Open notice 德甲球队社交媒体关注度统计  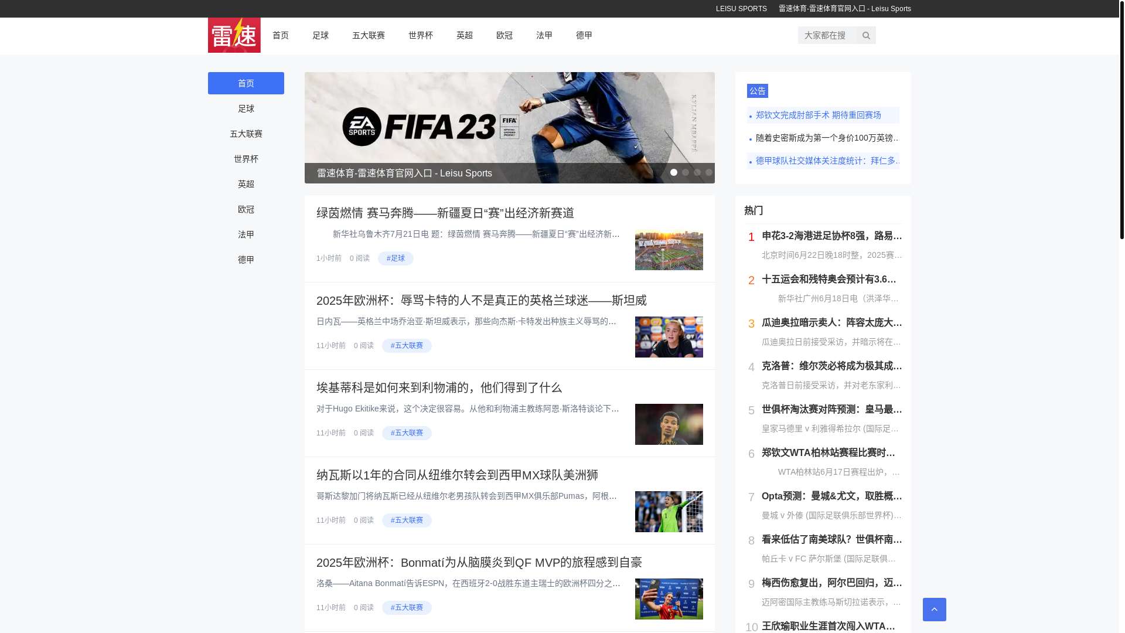pos(823,161)
